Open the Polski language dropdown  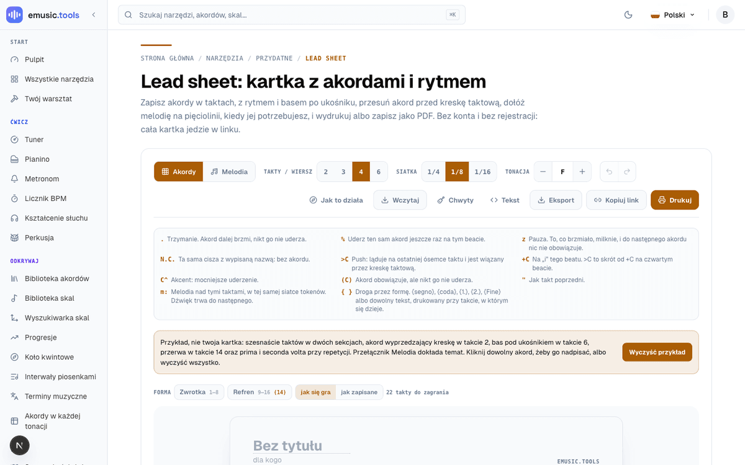[672, 15]
